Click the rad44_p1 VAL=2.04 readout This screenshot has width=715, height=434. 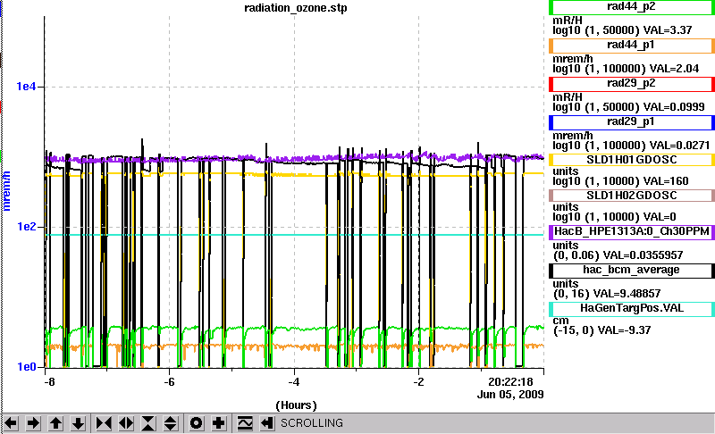tap(674, 69)
